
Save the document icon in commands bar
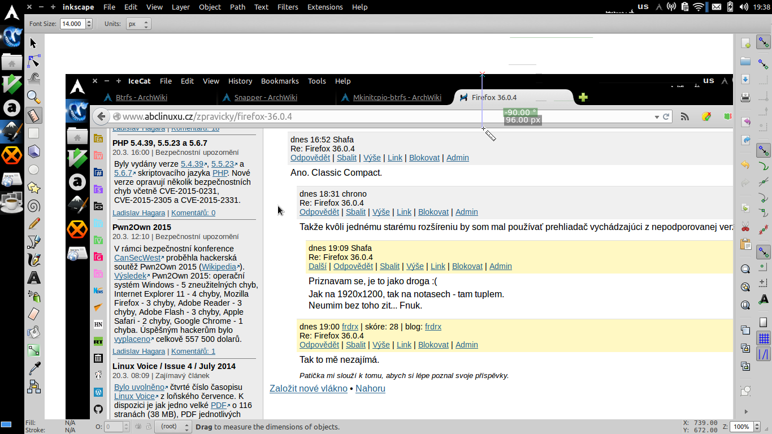pyautogui.click(x=745, y=79)
